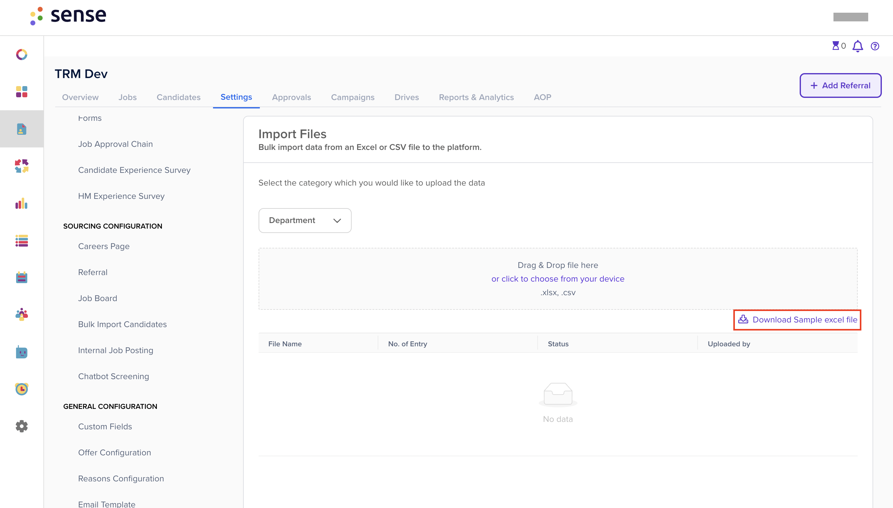The width and height of the screenshot is (893, 508).
Task: Click the Add Referral button
Action: pyautogui.click(x=840, y=85)
